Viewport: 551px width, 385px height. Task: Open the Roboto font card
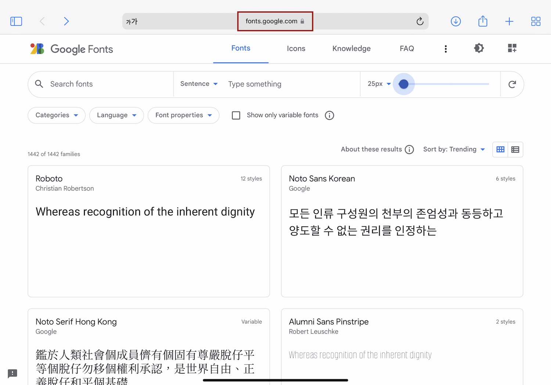click(149, 231)
